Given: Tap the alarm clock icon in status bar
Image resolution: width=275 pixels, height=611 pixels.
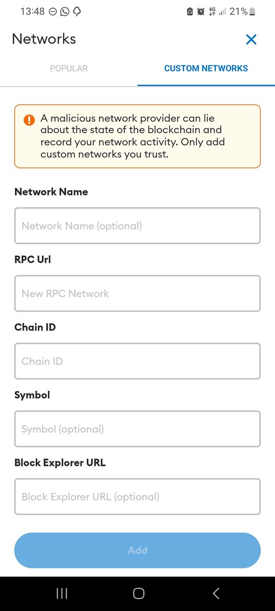Looking at the screenshot, I should point(200,11).
